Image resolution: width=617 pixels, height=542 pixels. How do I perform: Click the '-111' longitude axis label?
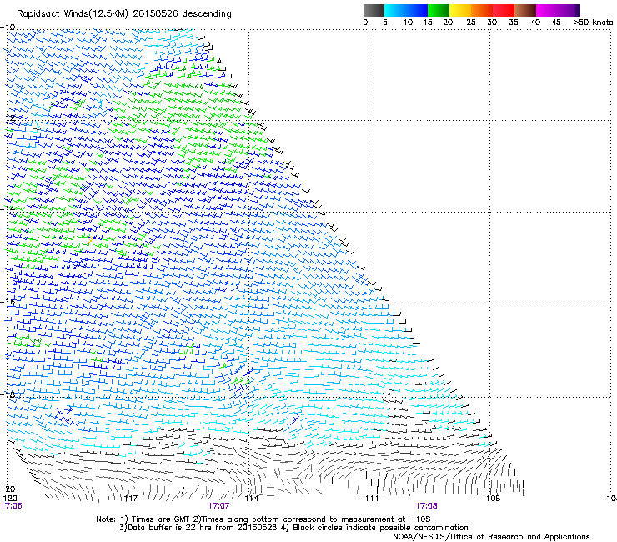coord(369,499)
